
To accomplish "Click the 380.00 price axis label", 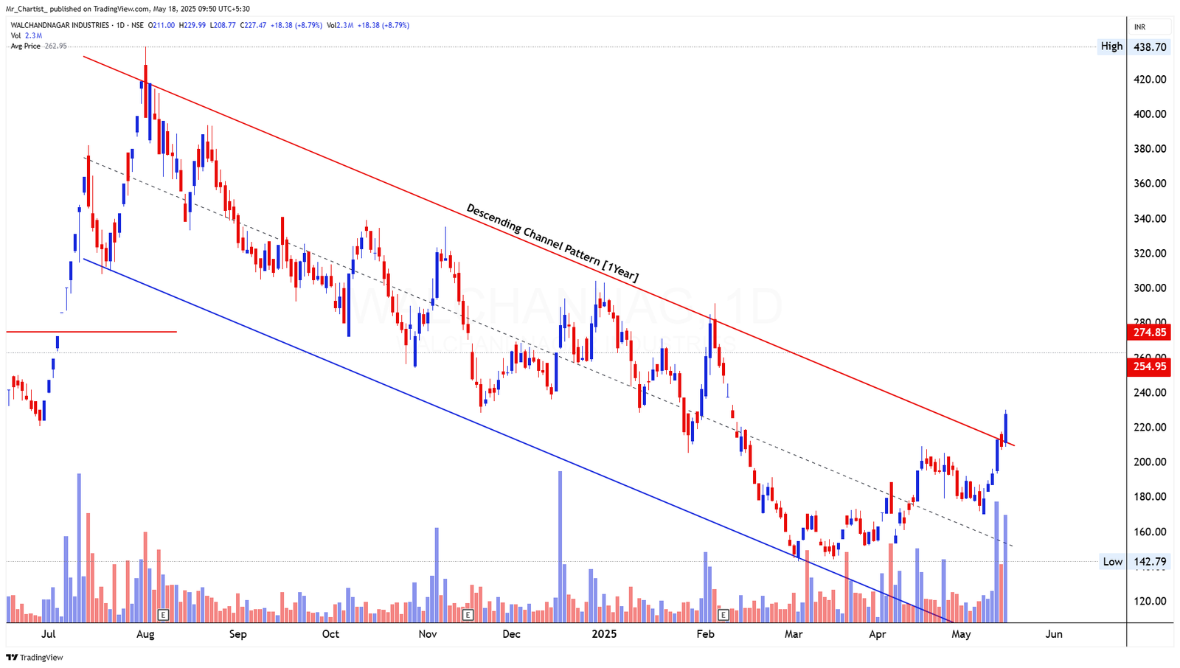I will point(1150,149).
